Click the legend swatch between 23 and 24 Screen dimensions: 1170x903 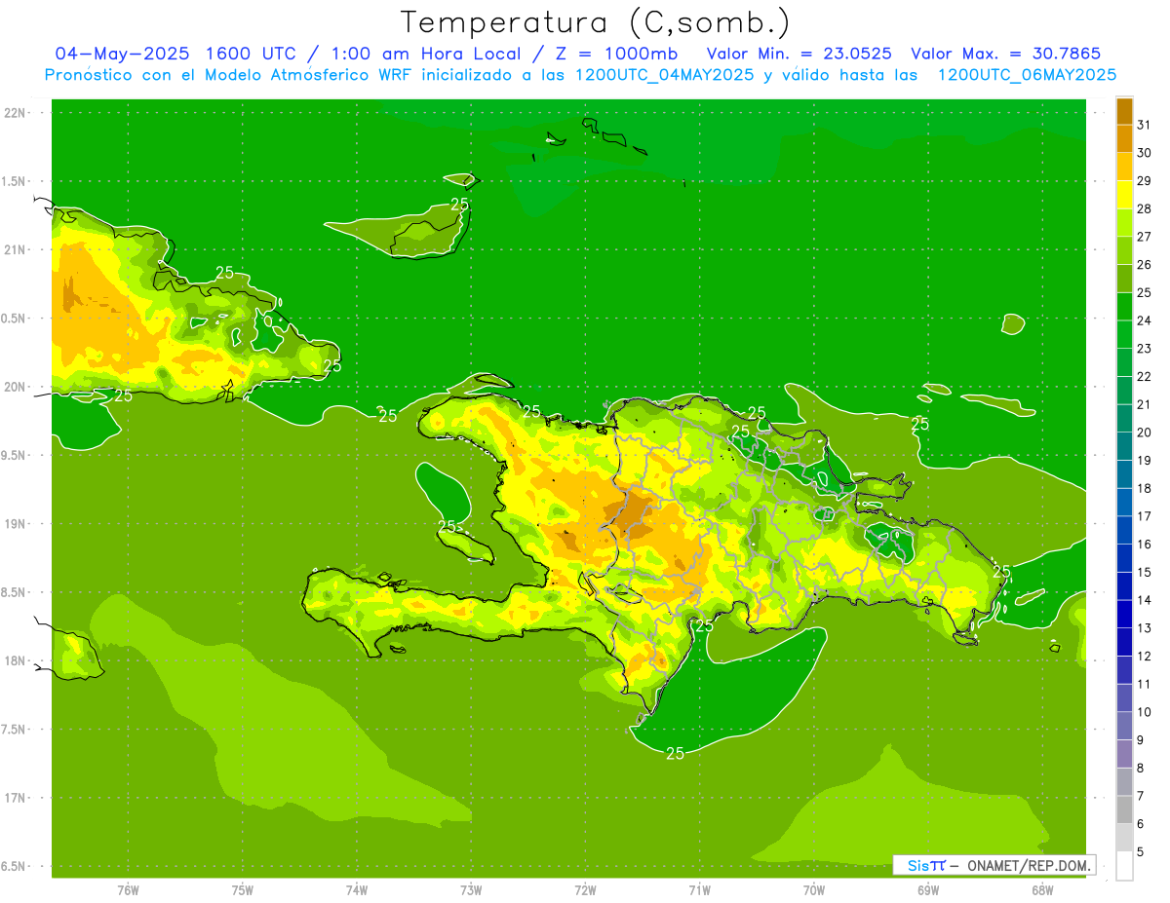(1124, 334)
